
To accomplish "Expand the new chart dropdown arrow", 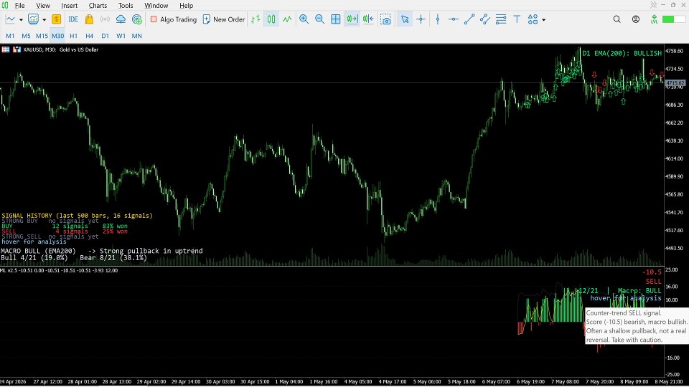I will pos(21,20).
